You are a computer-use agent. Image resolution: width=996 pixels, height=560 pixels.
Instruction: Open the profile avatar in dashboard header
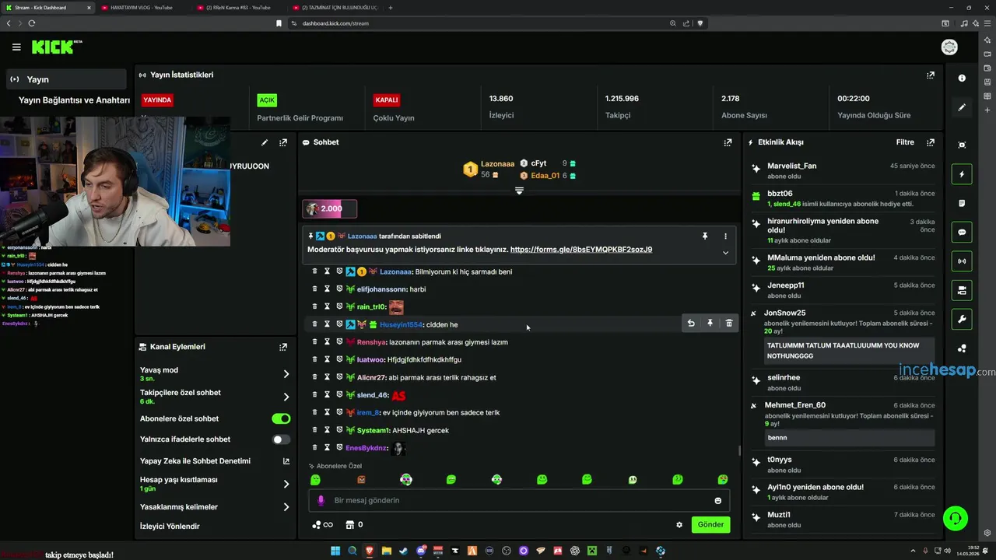click(x=949, y=47)
